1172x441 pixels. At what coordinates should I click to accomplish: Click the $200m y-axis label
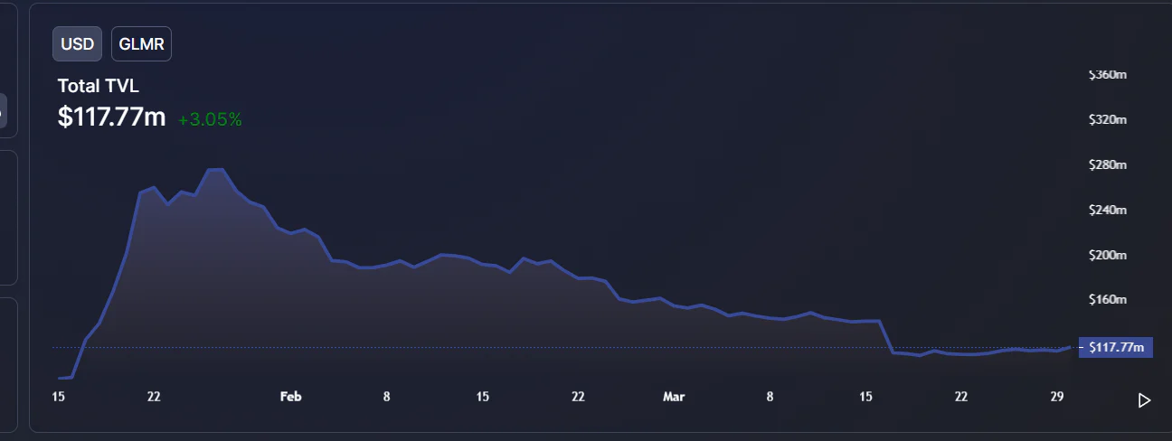pos(1108,255)
